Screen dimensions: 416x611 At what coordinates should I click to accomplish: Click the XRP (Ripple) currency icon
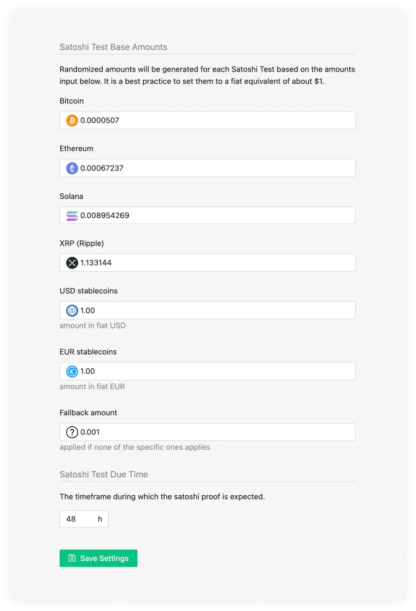72,263
